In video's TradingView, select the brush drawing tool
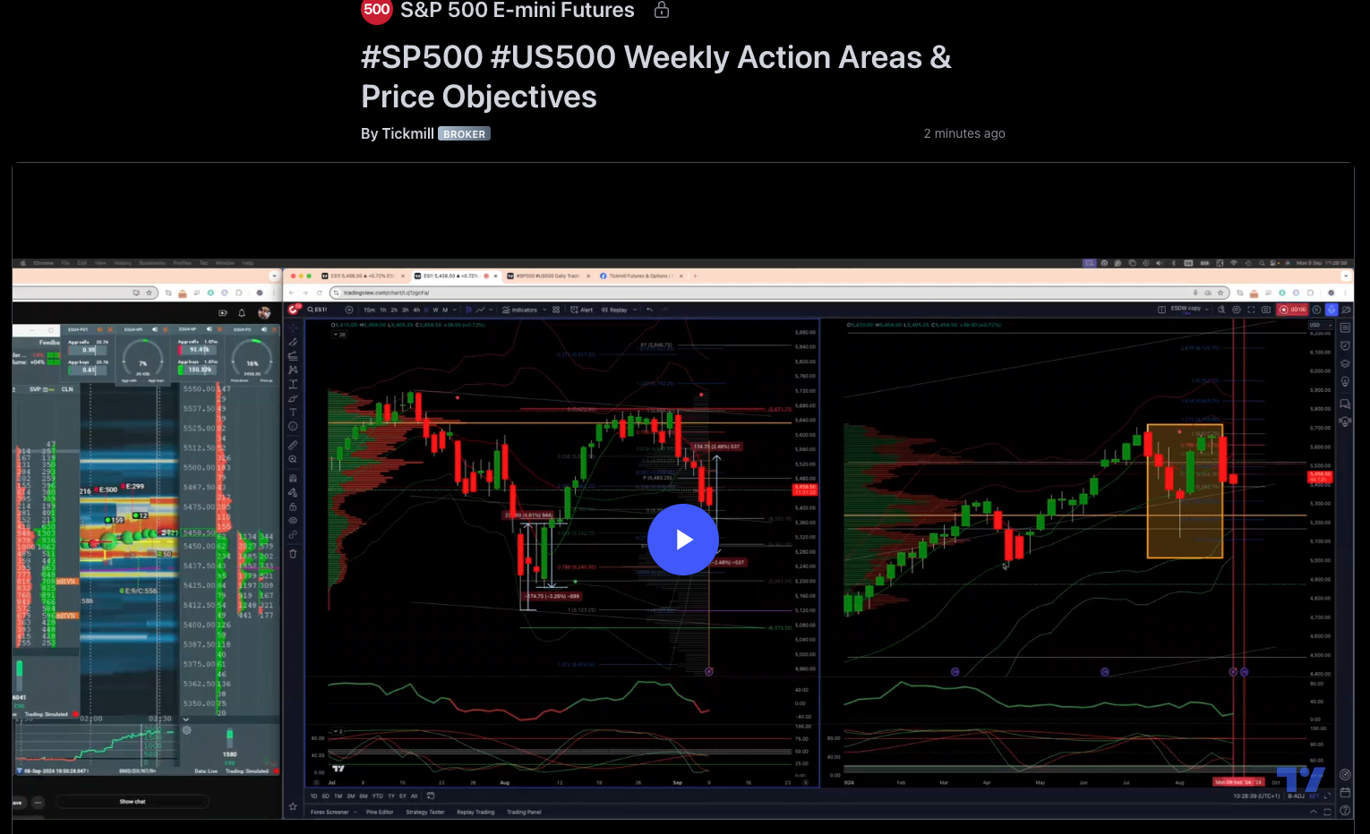The height and width of the screenshot is (834, 1370). coord(293,398)
